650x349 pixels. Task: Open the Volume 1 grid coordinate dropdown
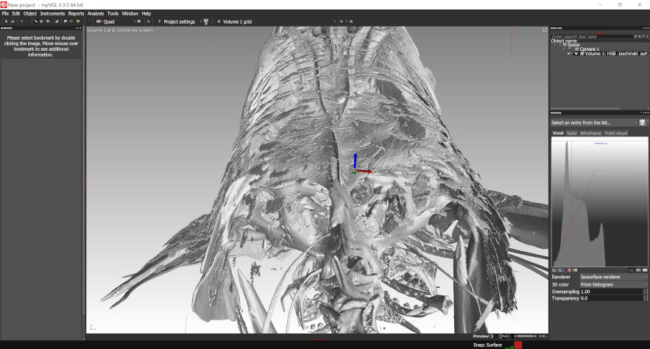coord(275,21)
